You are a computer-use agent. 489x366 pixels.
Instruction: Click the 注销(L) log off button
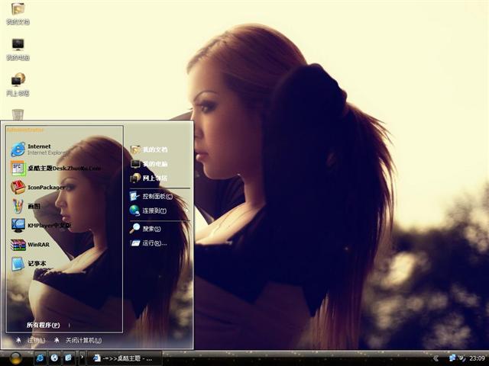coord(31,341)
